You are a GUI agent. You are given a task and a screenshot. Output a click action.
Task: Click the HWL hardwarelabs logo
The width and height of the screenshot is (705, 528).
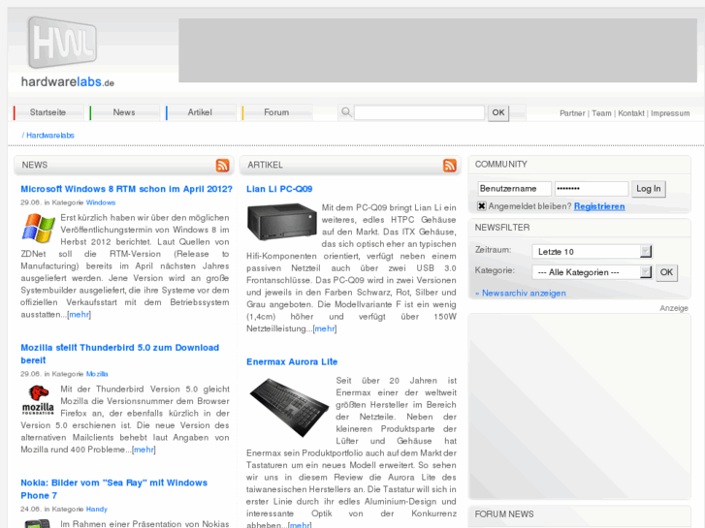[67, 51]
